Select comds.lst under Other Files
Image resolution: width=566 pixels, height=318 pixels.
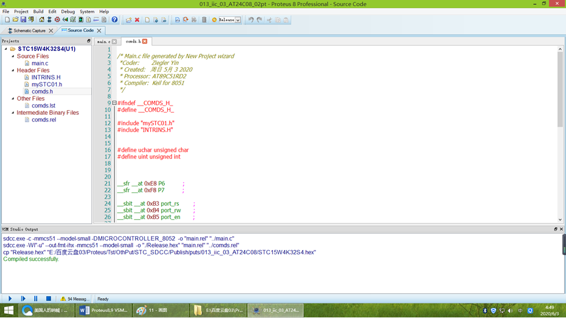(x=43, y=106)
